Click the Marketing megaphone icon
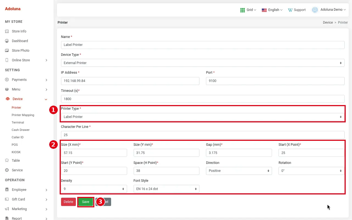The height and width of the screenshot is (220, 352). pyautogui.click(x=7, y=209)
